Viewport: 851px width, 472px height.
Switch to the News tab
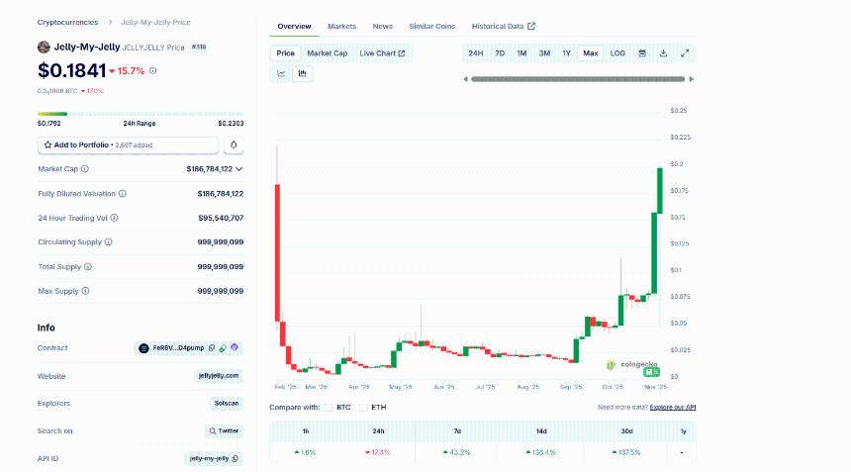pos(383,26)
